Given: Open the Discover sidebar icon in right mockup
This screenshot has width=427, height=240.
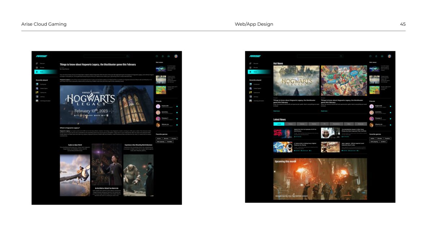Looking at the screenshot, I should 250,64.
